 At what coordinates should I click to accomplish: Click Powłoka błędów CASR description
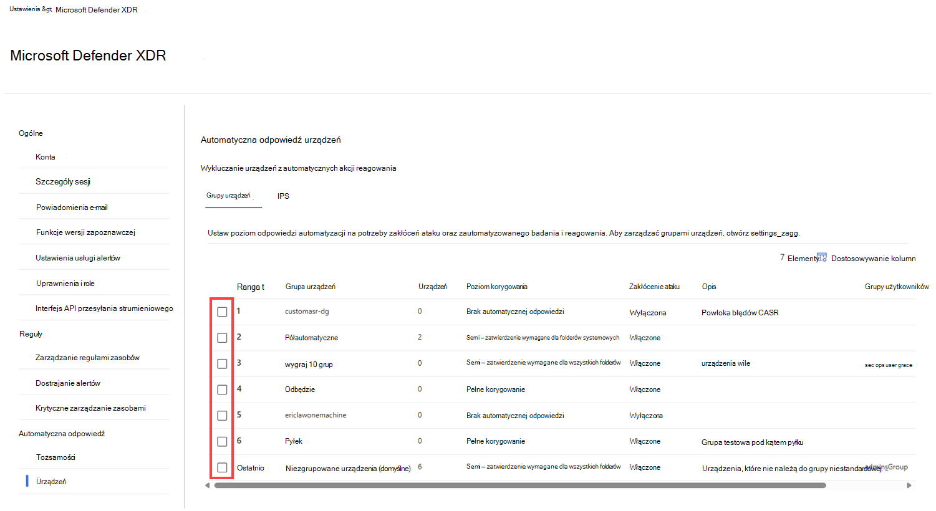pos(740,313)
